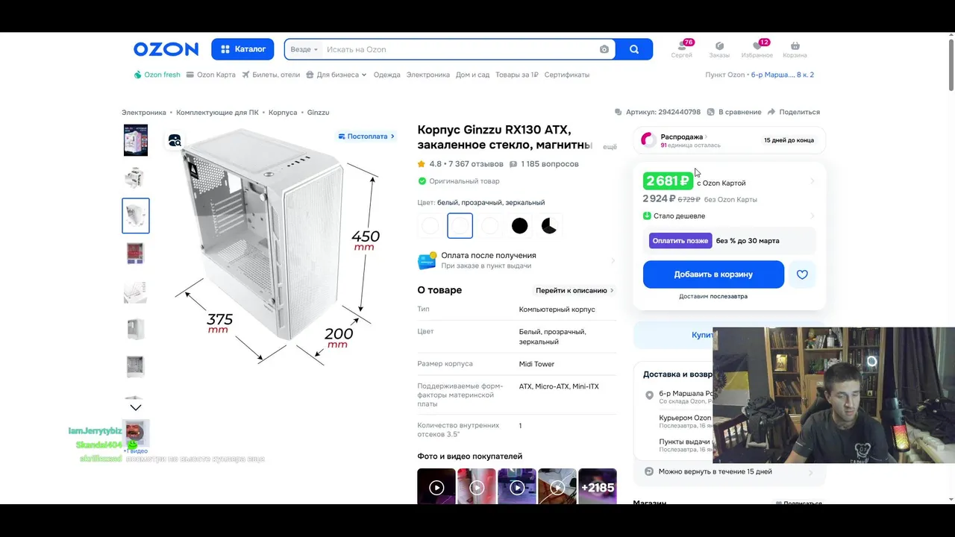Open camera image search icon
This screenshot has width=955, height=537.
pos(604,49)
